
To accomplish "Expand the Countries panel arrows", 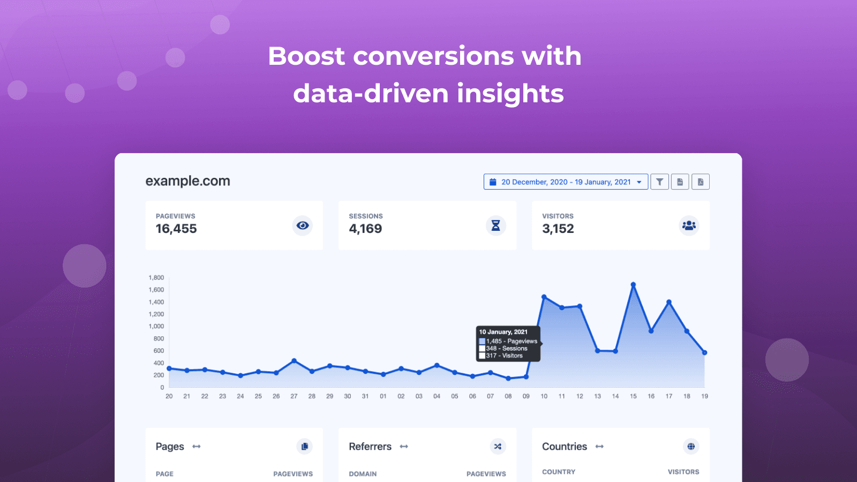I will [600, 446].
